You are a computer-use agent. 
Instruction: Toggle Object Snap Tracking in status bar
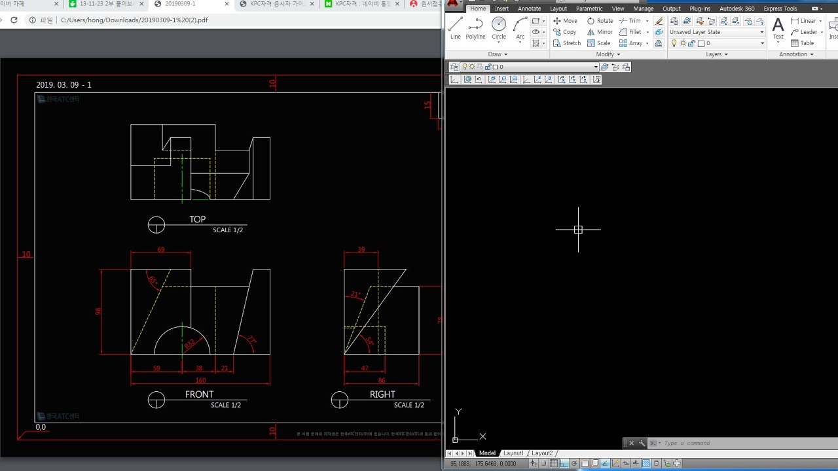click(605, 463)
